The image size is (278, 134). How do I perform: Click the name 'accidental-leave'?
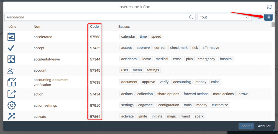pyautogui.click(x=47, y=59)
